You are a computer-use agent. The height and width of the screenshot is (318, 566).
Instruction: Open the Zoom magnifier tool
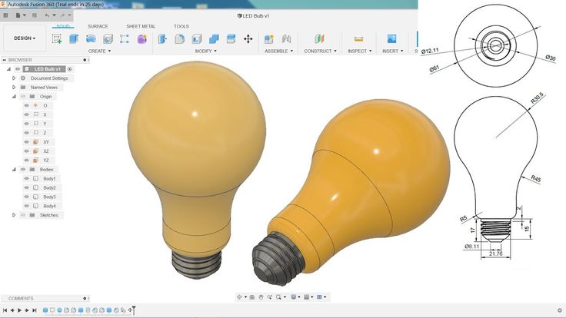[x=278, y=297]
